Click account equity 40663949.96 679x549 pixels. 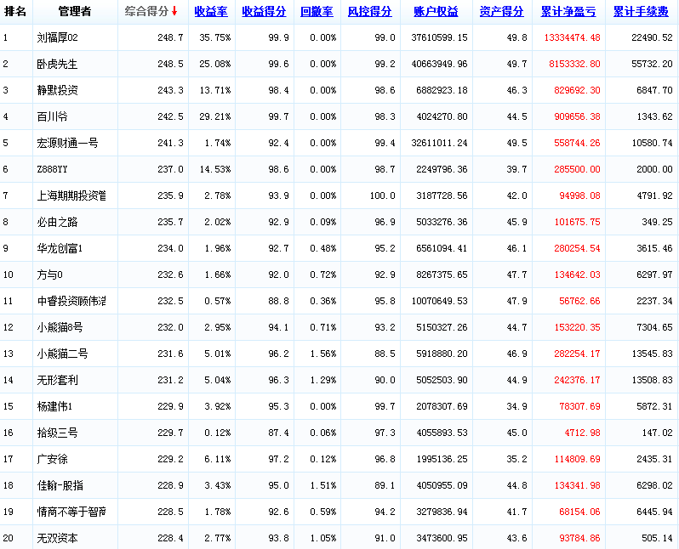[440, 64]
